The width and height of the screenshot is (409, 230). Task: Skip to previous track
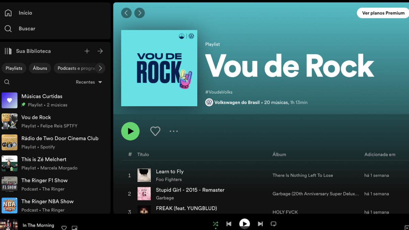coord(229,224)
